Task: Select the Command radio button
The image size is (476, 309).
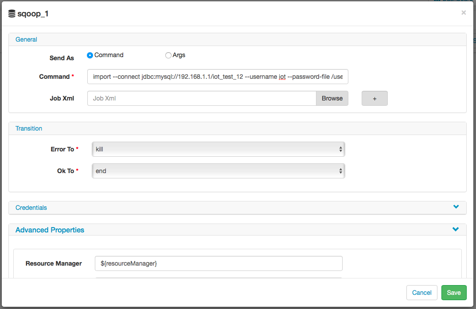Action: (90, 55)
